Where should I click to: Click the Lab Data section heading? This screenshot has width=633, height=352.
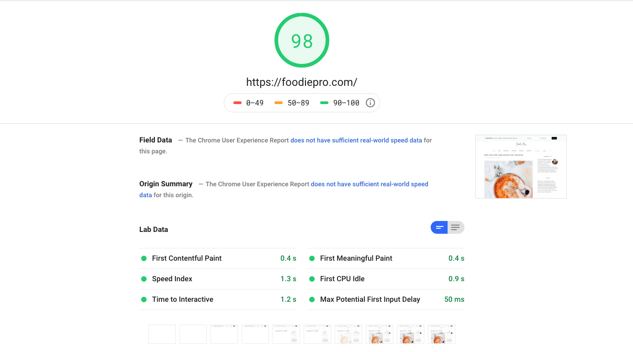click(153, 230)
